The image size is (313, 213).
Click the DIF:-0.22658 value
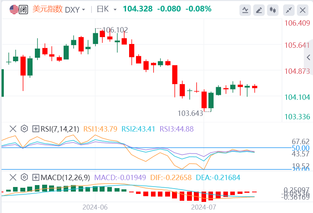coord(171,177)
